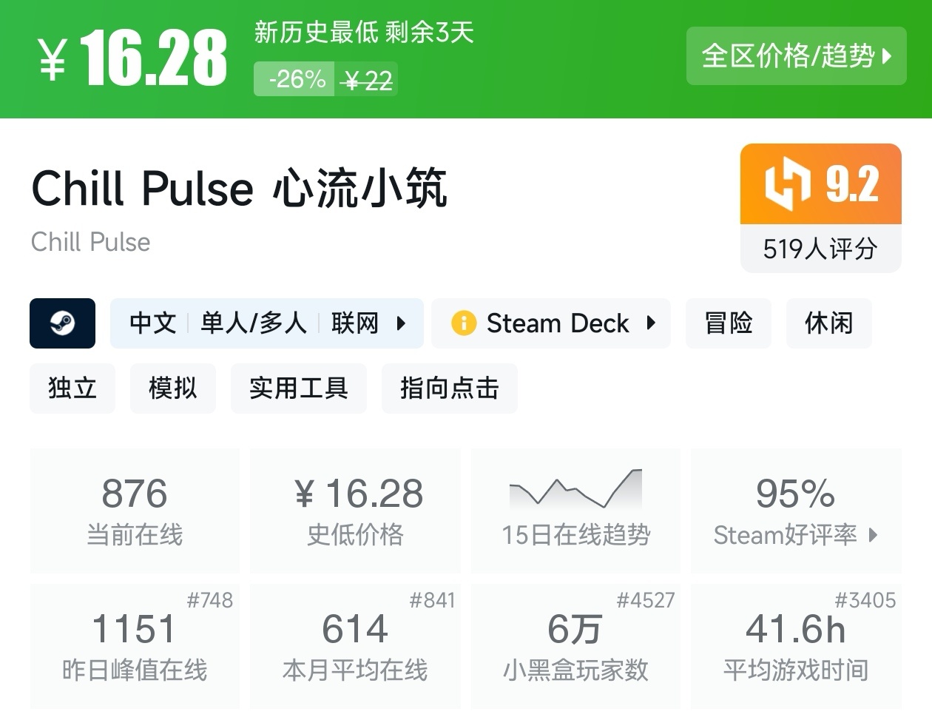The width and height of the screenshot is (932, 720).
Task: Expand the all-region price trend arrow
Action: pyautogui.click(x=887, y=56)
